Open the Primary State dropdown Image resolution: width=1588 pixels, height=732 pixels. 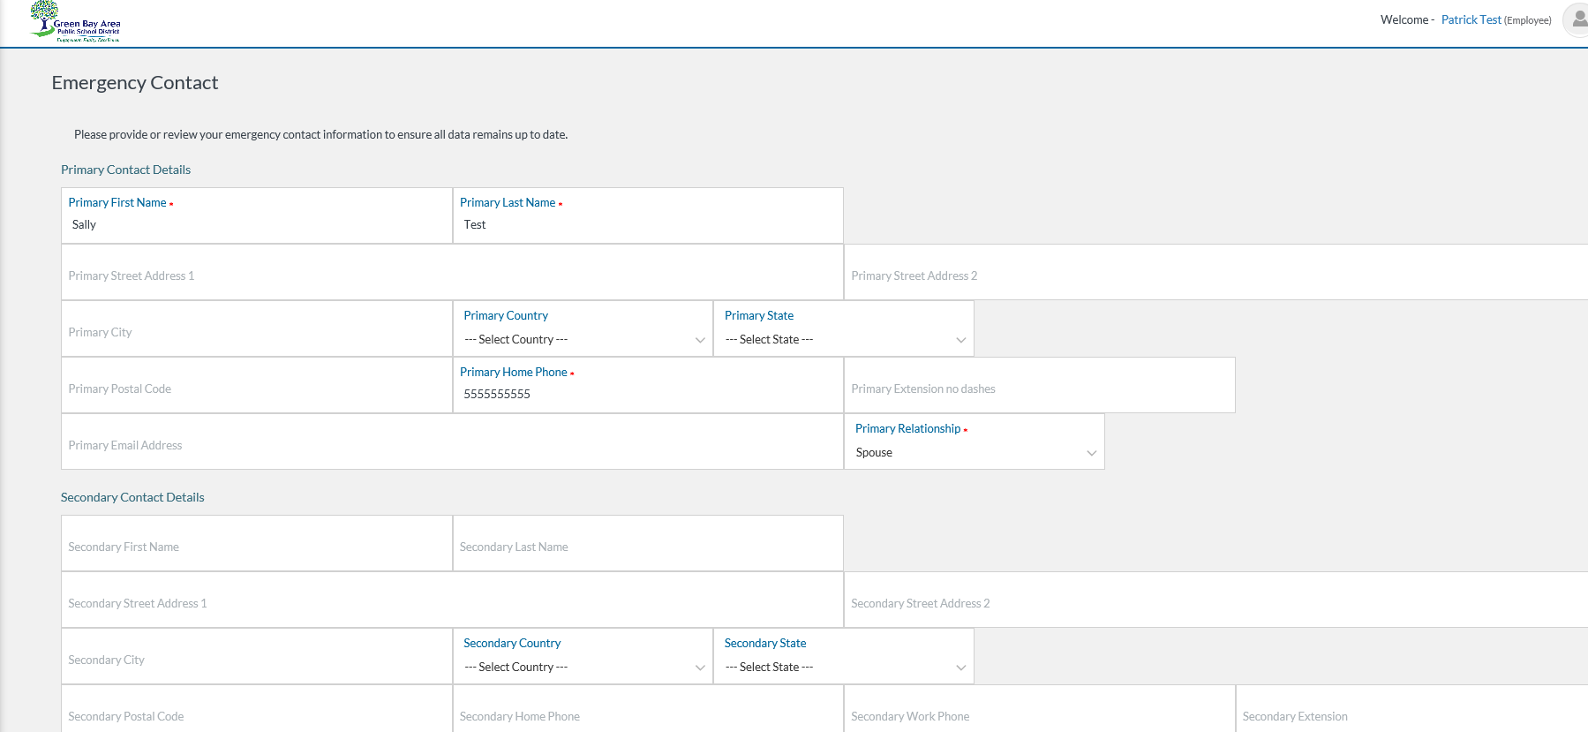pyautogui.click(x=844, y=340)
